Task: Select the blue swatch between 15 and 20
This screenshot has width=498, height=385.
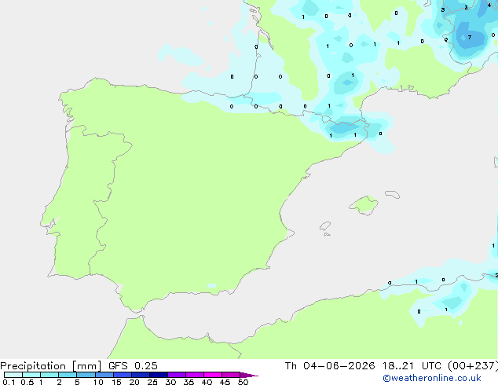Action: point(123,375)
